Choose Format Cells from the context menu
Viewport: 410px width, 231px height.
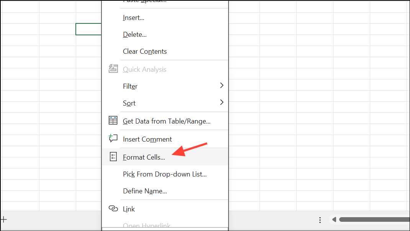144,157
